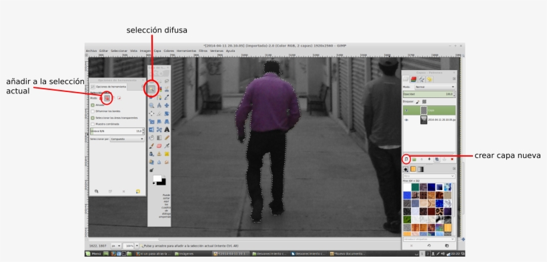
Task: Select the Capa layer row
Action: coord(429,110)
